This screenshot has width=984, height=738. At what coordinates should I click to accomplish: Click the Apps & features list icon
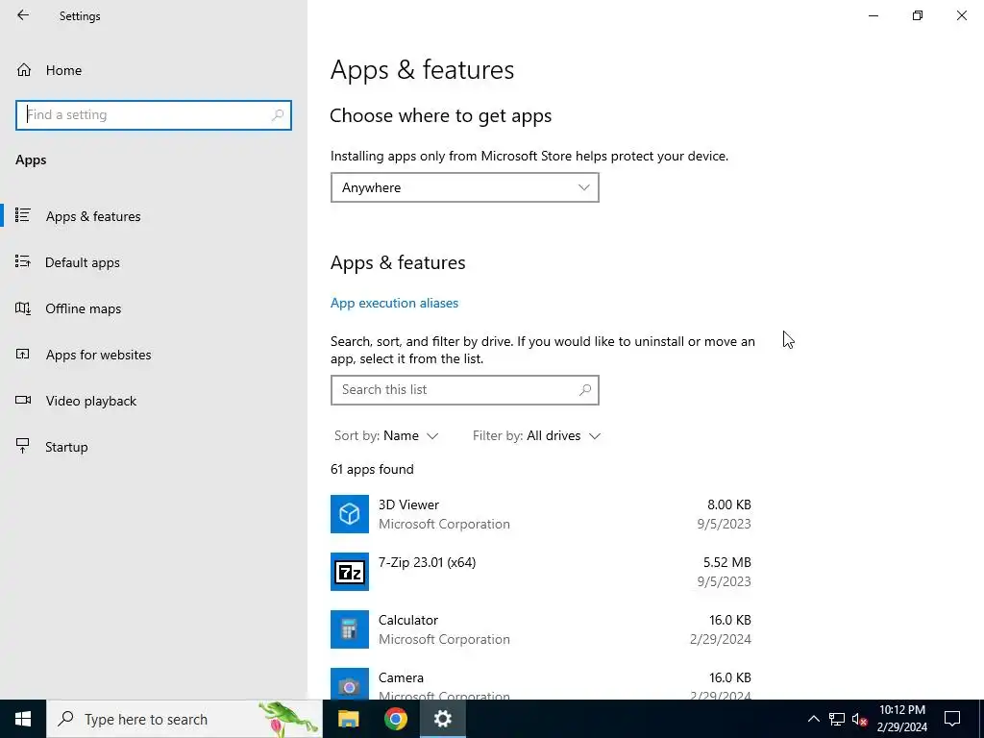pos(23,215)
